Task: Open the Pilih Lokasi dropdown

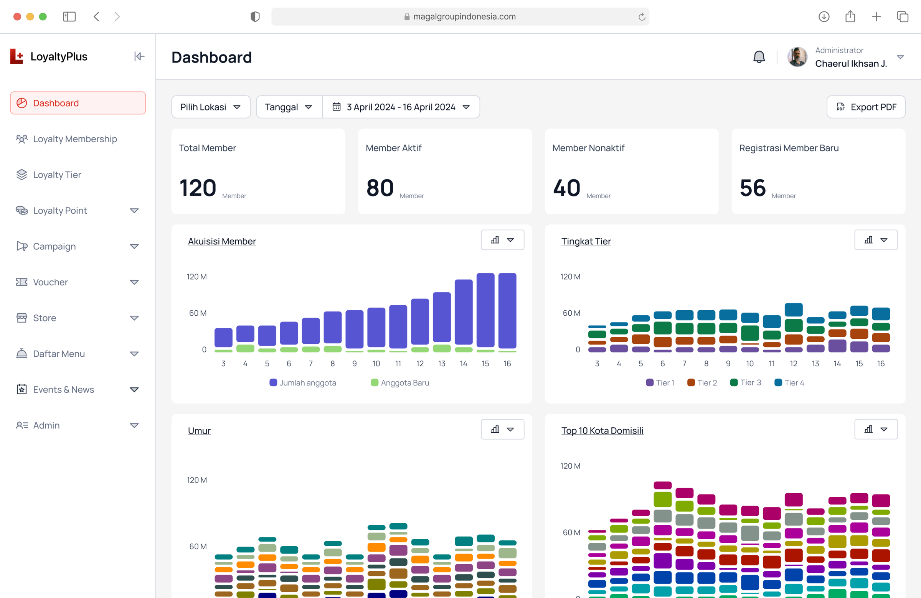Action: coord(211,107)
